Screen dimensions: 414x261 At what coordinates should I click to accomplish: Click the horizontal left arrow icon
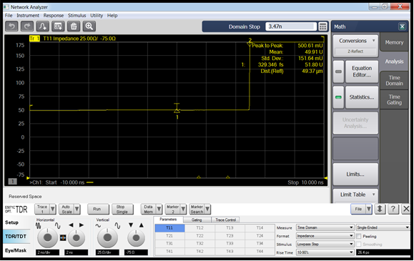coord(71,225)
